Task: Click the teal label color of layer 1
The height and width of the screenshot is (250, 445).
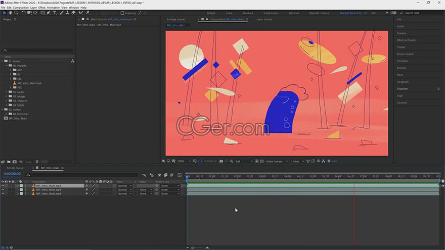Action: pyautogui.click(x=21, y=186)
